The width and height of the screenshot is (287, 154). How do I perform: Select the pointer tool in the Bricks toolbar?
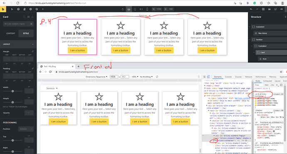click(x=12, y=9)
